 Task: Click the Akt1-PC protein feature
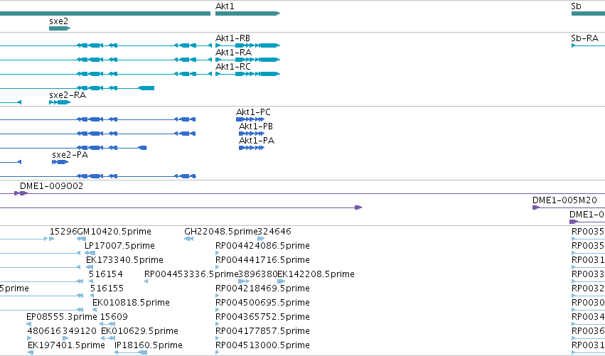250,119
